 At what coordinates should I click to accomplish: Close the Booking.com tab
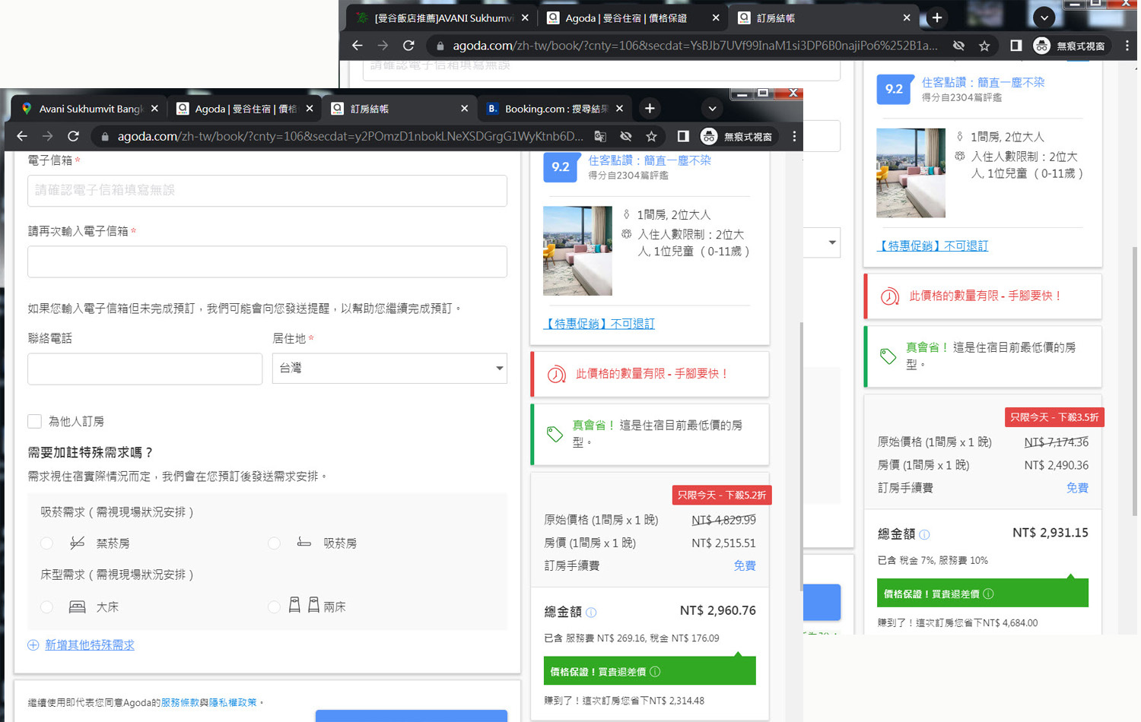pyautogui.click(x=619, y=109)
